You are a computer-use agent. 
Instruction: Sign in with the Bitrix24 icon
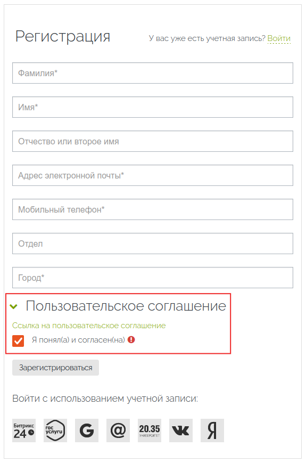24,430
